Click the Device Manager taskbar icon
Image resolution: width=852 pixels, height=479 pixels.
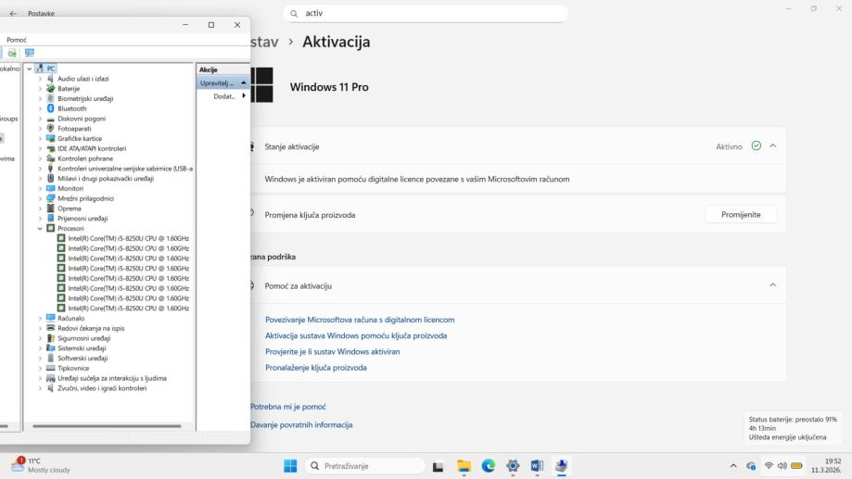561,466
